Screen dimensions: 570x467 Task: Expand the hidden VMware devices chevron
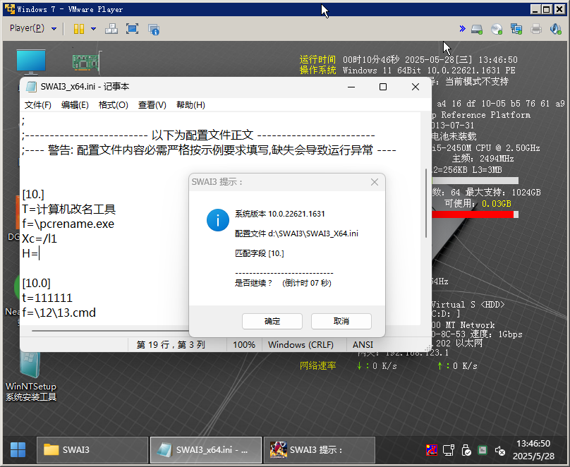click(462, 29)
